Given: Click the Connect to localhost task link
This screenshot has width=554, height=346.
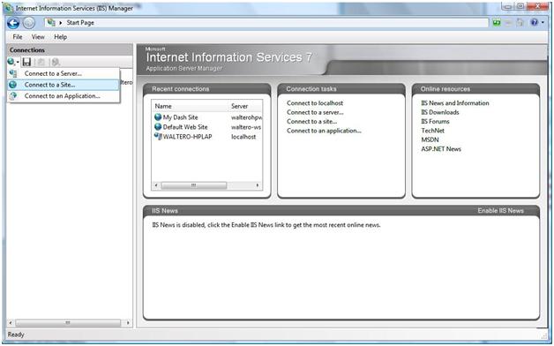Looking at the screenshot, I should tap(315, 103).
